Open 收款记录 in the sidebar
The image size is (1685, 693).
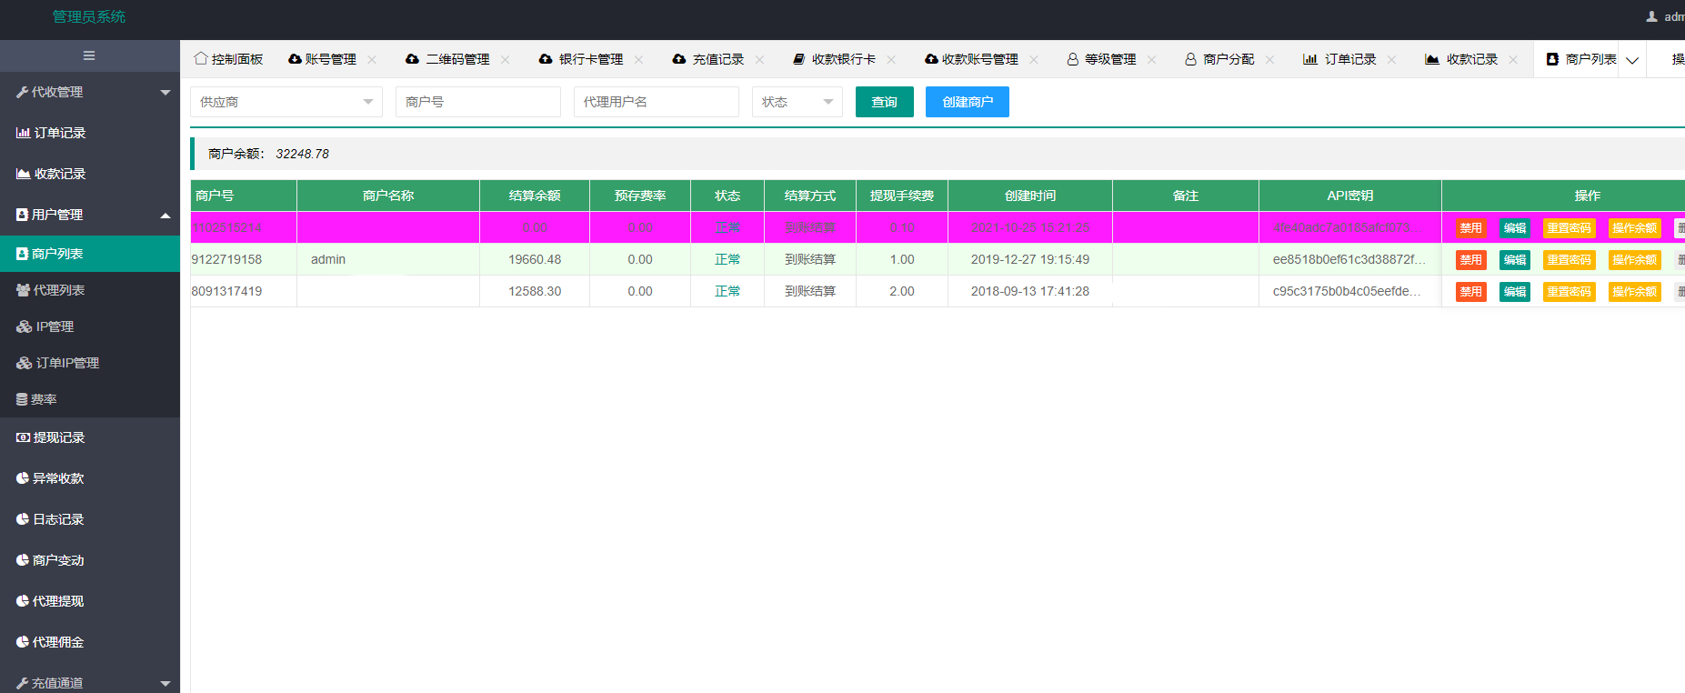coord(90,174)
